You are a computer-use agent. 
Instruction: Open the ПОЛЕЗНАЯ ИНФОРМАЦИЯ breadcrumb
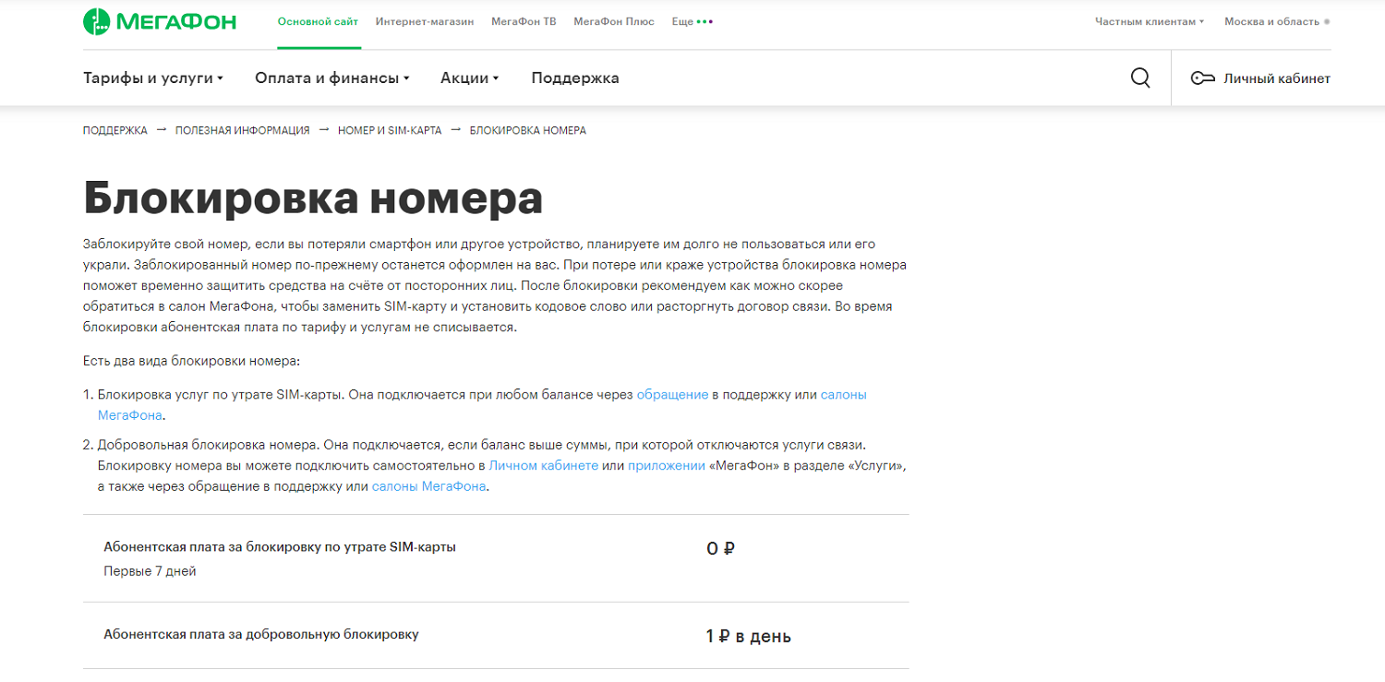point(243,130)
